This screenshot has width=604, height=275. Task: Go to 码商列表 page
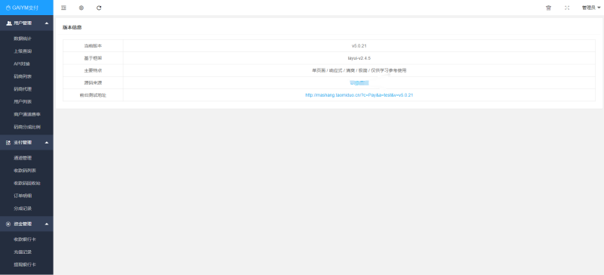(x=23, y=76)
